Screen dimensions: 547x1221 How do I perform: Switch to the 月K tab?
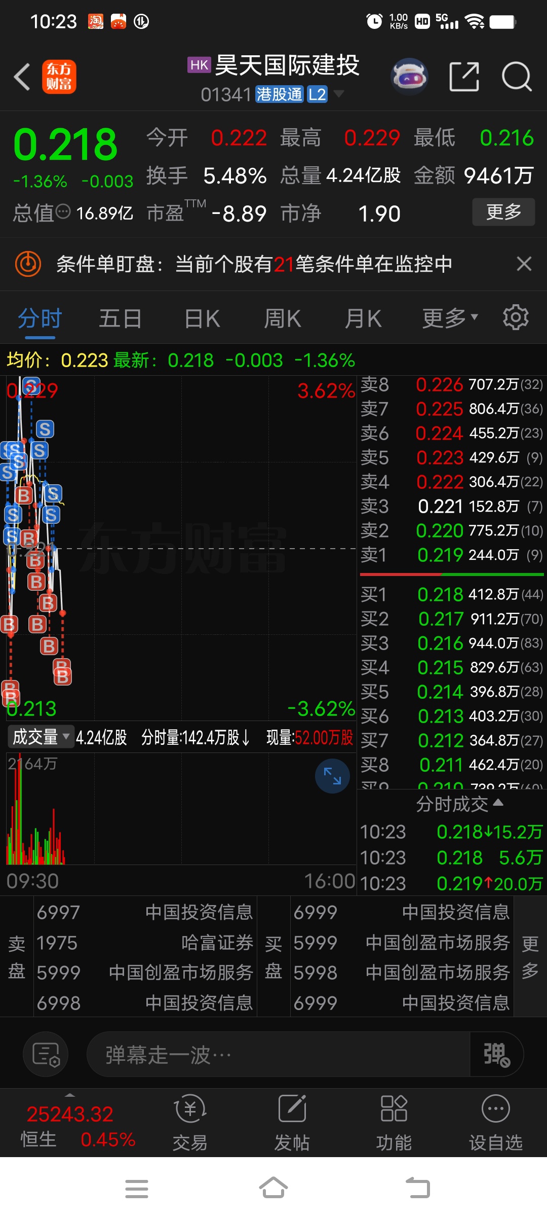(x=363, y=318)
